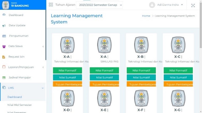Go to Home via breadcrumb link
The height and width of the screenshot is (113, 202).
tap(146, 16)
